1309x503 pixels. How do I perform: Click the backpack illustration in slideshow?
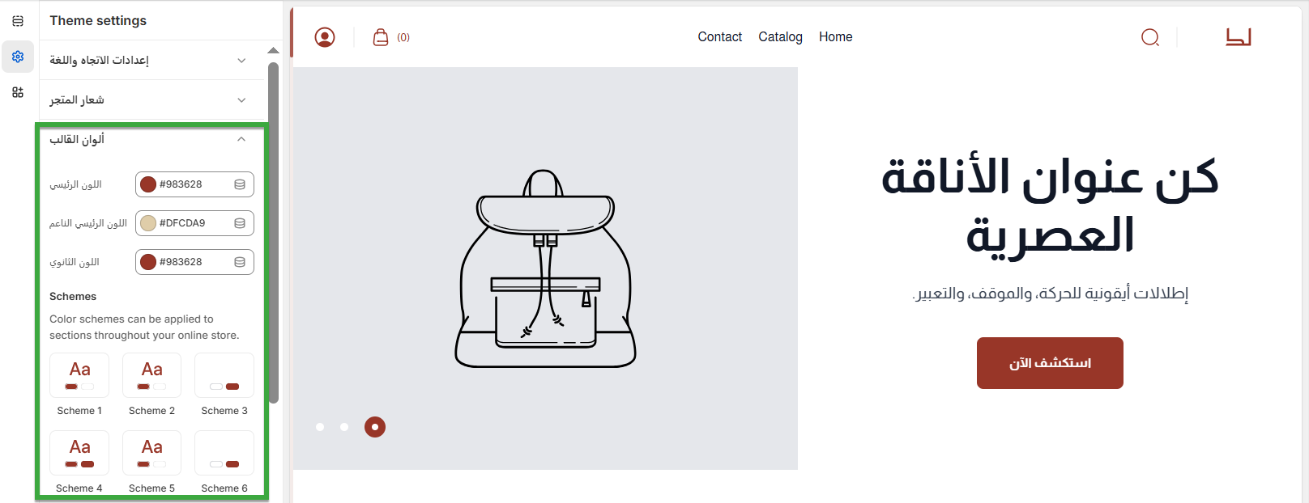tap(545, 268)
